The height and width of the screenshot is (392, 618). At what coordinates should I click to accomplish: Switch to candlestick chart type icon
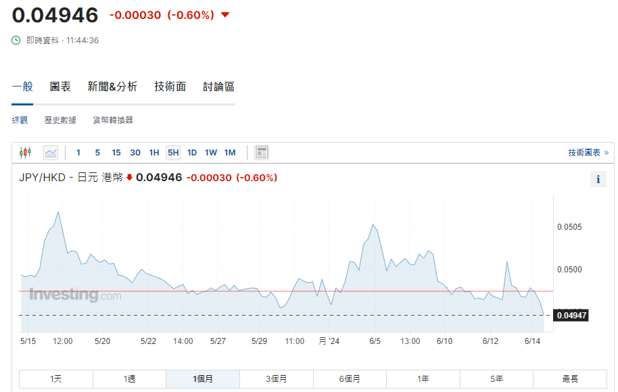(x=26, y=153)
